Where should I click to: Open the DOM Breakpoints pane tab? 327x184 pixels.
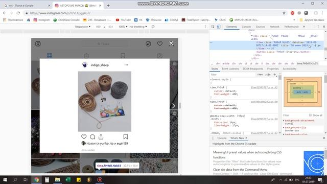[x=253, y=68]
